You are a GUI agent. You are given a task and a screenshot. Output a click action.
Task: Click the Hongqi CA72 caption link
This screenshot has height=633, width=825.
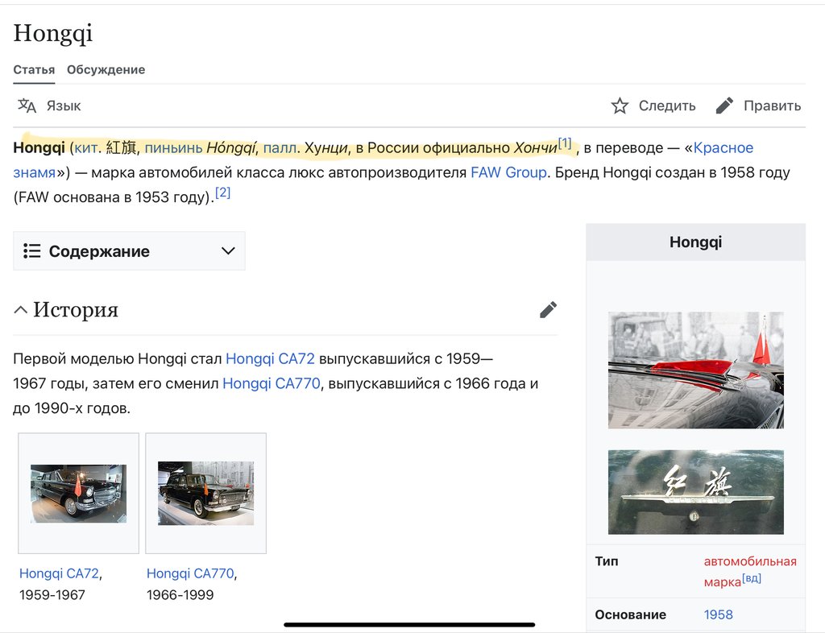pyautogui.click(x=59, y=573)
